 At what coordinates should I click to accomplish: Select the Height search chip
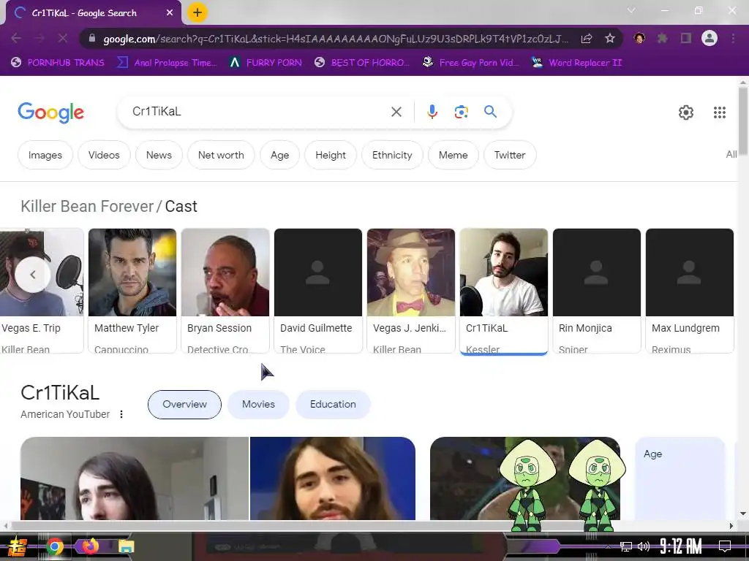(330, 155)
